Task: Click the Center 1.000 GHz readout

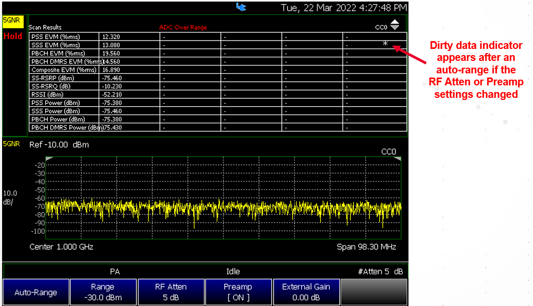Action: click(x=61, y=247)
